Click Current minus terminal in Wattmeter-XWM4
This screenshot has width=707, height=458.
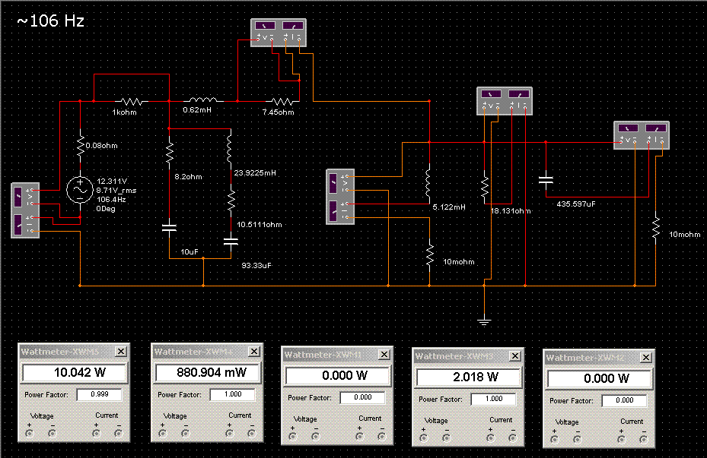pyautogui.click(x=252, y=433)
